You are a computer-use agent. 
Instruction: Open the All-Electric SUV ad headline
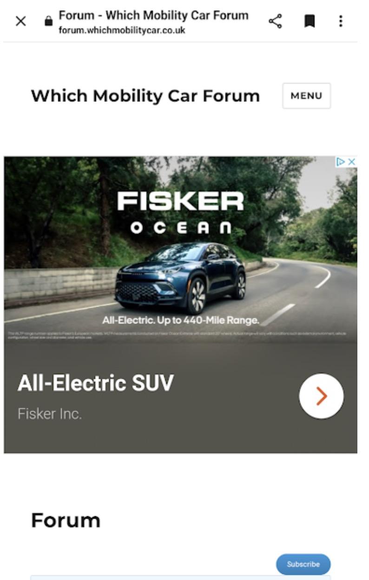coord(95,383)
